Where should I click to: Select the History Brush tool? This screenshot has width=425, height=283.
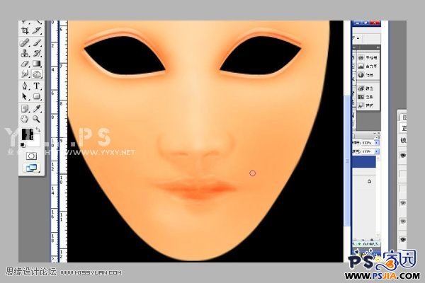37,53
